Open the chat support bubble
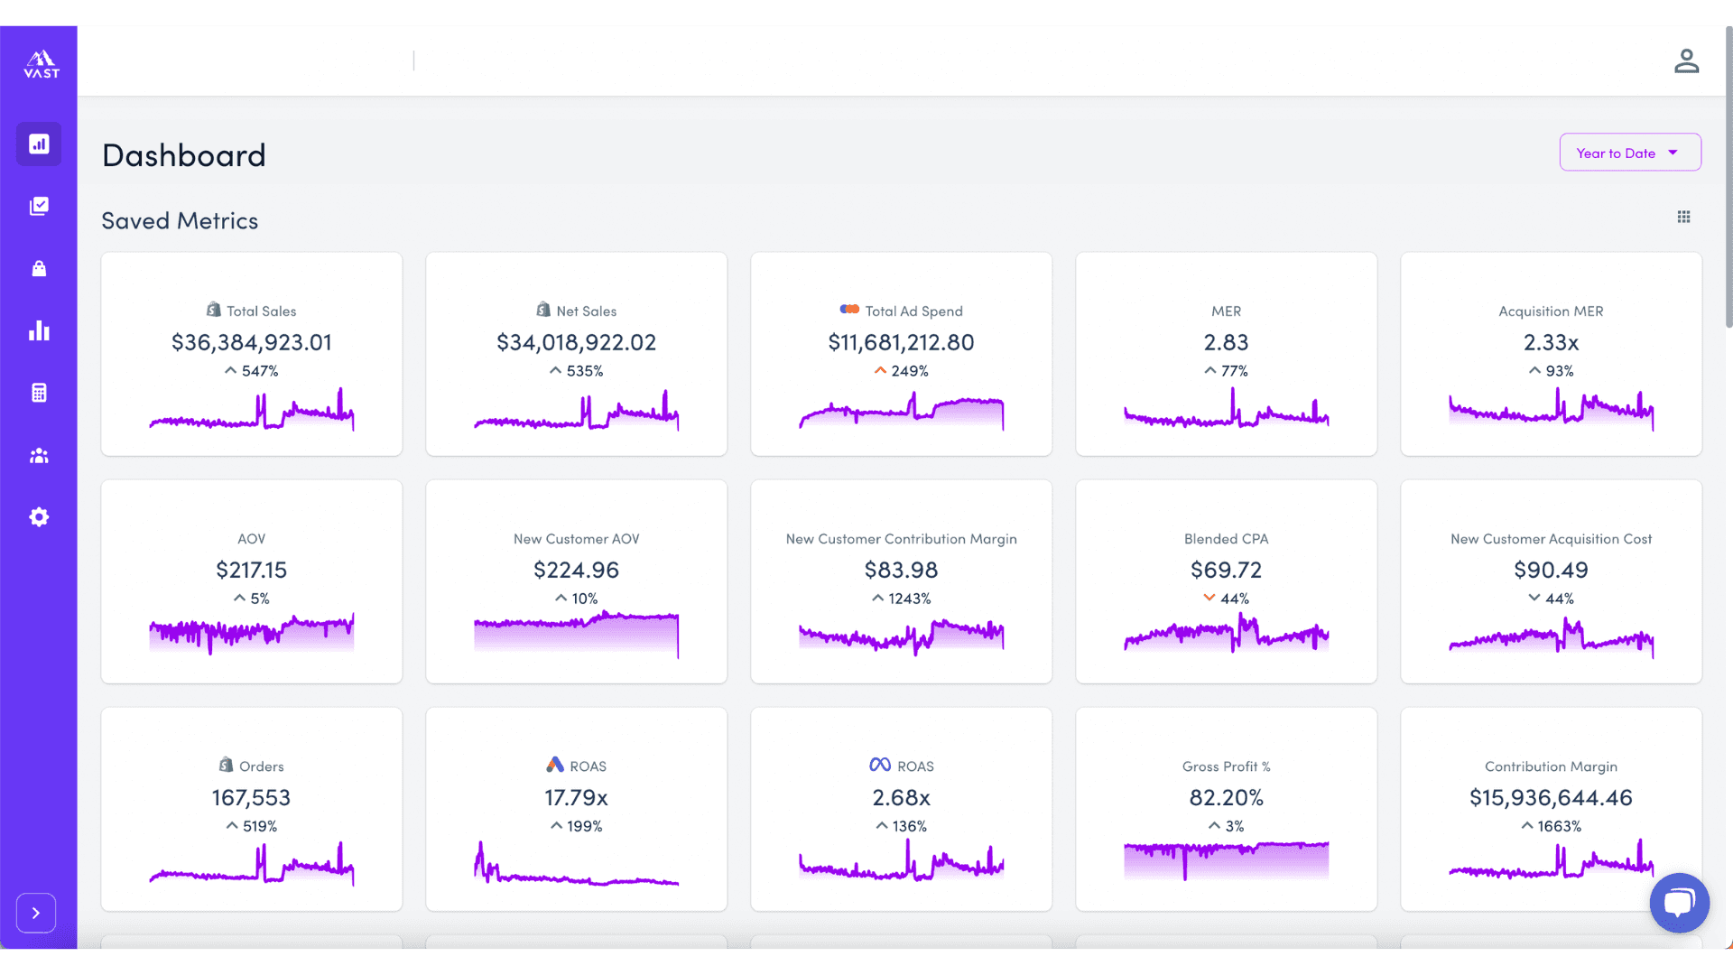1733x975 pixels. (1679, 903)
